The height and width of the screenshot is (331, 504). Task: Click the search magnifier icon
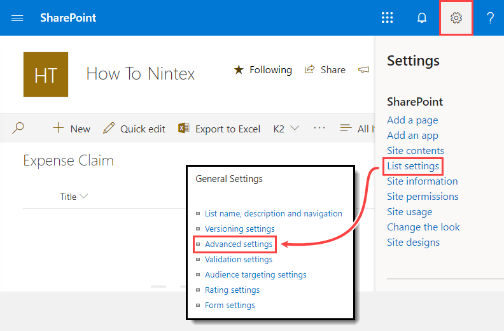(18, 128)
